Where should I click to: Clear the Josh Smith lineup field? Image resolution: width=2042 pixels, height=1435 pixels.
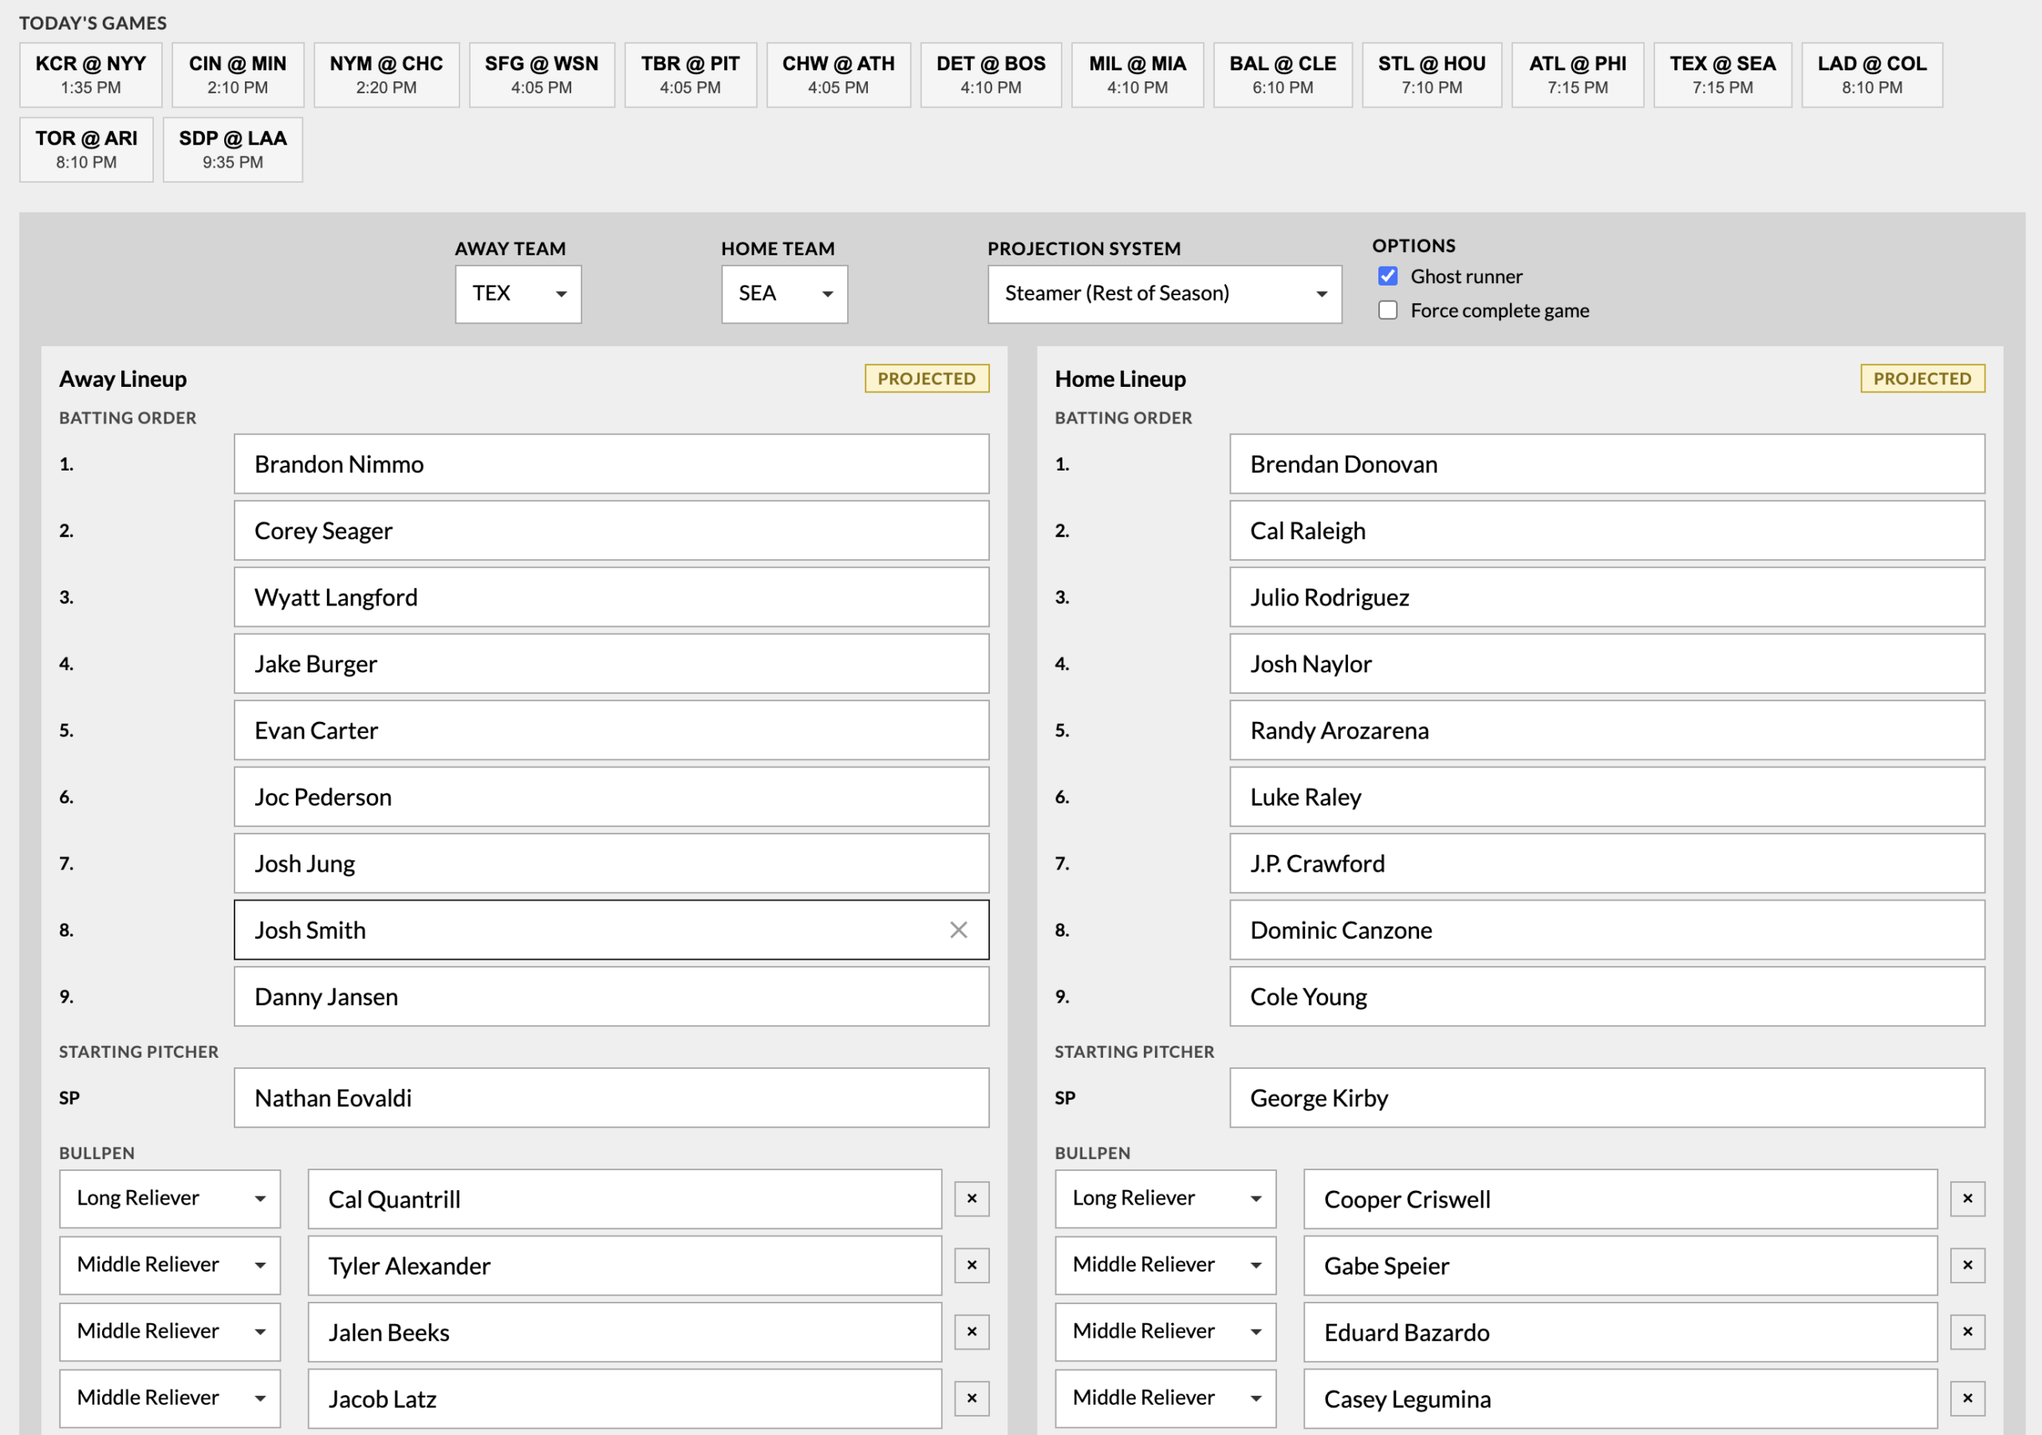tap(958, 930)
